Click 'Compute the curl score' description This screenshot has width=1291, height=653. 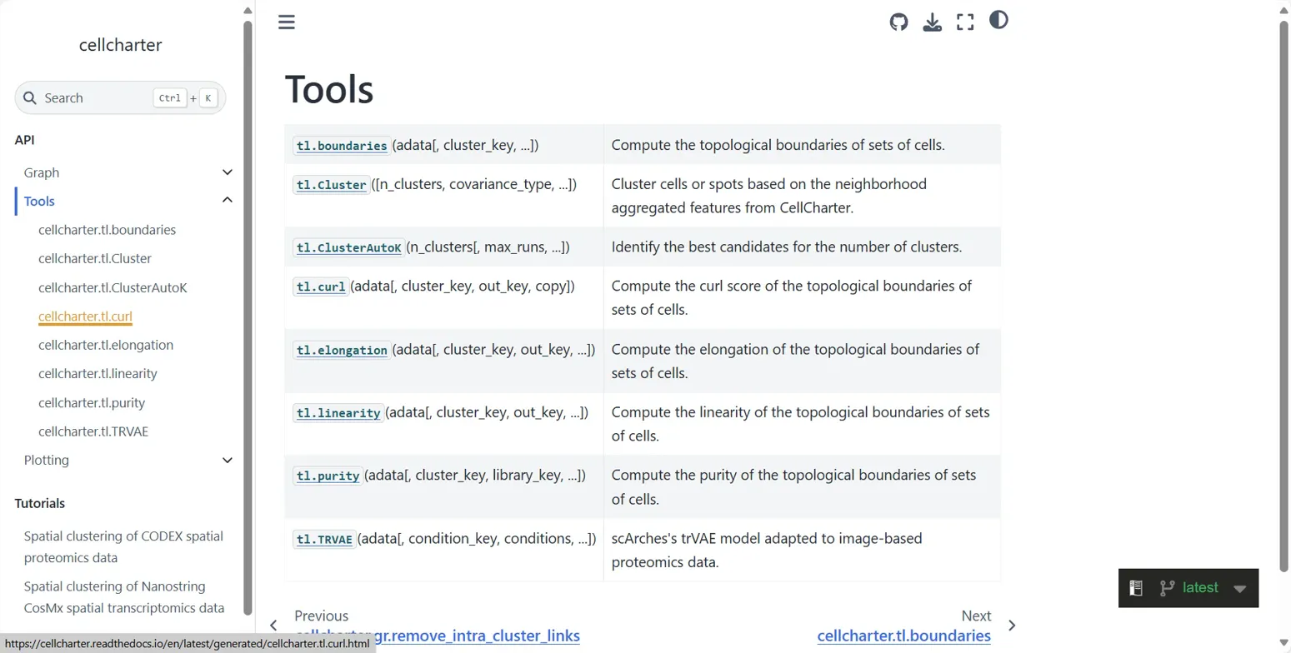[x=792, y=297]
